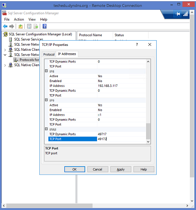Click the IP8 TCP Port empty value field
Viewport: 196px width, 210px height.
point(121,95)
